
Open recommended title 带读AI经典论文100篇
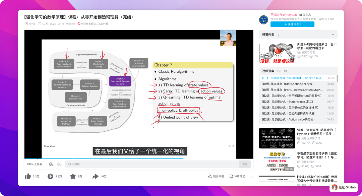click(x=316, y=179)
